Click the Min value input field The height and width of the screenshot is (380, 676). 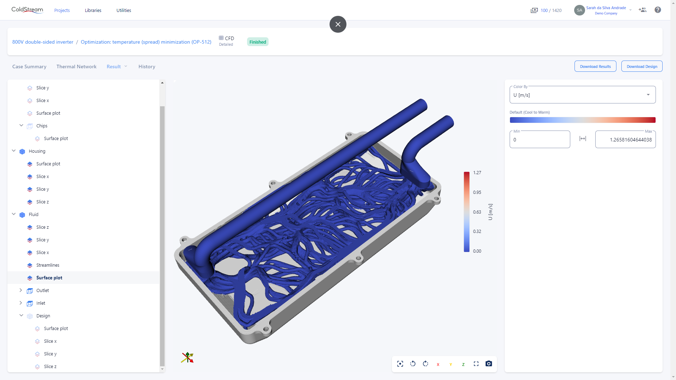540,139
